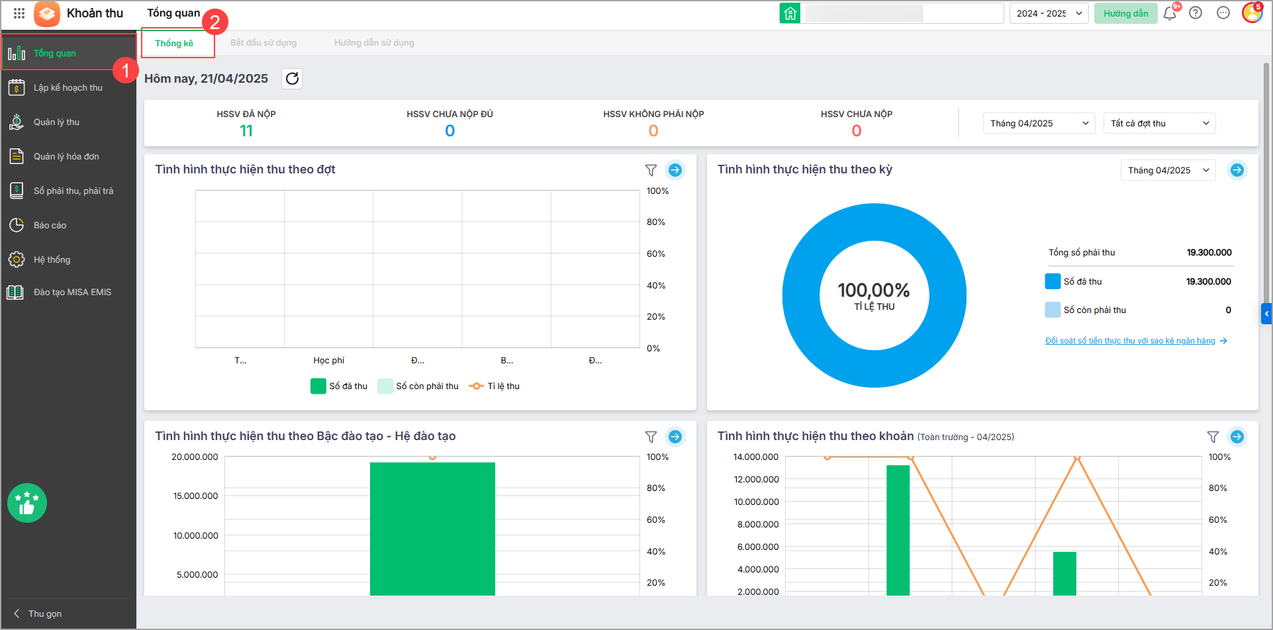The height and width of the screenshot is (630, 1273).
Task: Switch to the Hướng dẫn sử dụng tab
Action: pos(374,43)
